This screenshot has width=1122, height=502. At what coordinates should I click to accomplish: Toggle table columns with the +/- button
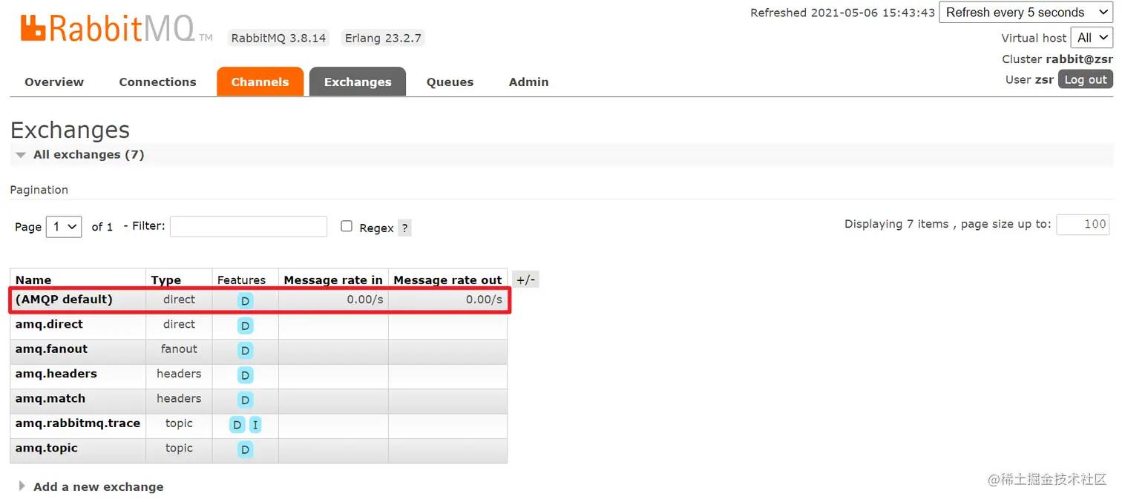pos(526,280)
